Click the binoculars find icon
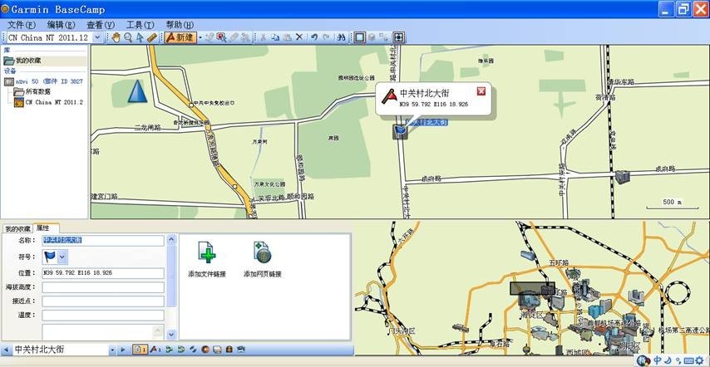This screenshot has height=367, width=710. [342, 37]
